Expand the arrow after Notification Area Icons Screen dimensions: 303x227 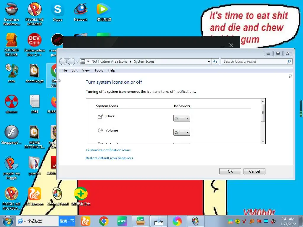tap(130, 61)
